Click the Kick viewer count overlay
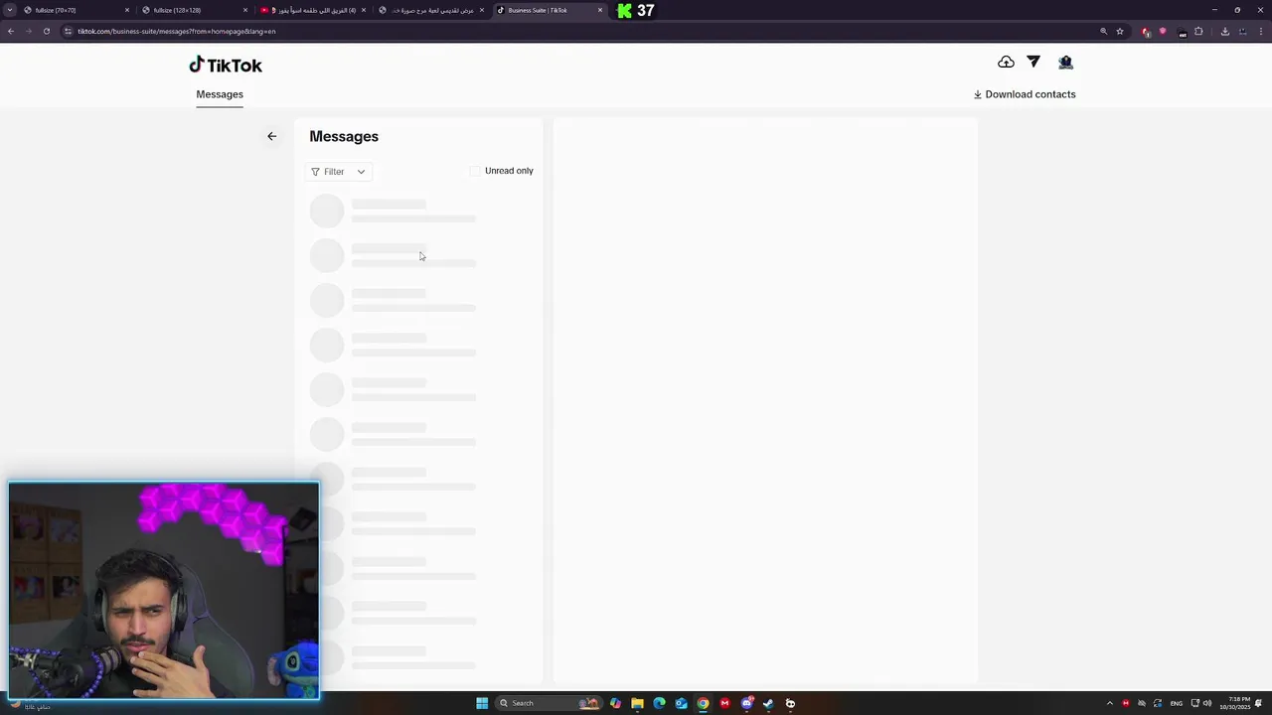 click(635, 11)
